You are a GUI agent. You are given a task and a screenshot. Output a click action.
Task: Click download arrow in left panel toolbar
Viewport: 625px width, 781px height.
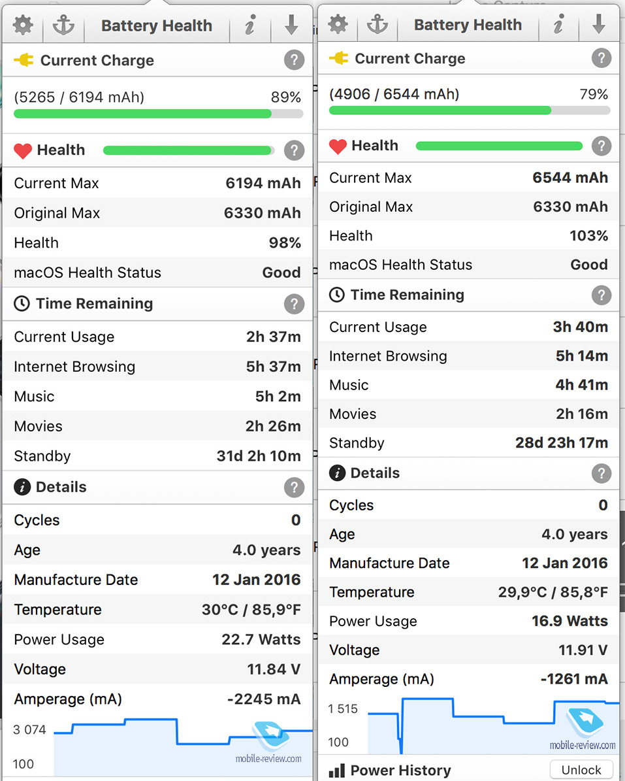291,25
